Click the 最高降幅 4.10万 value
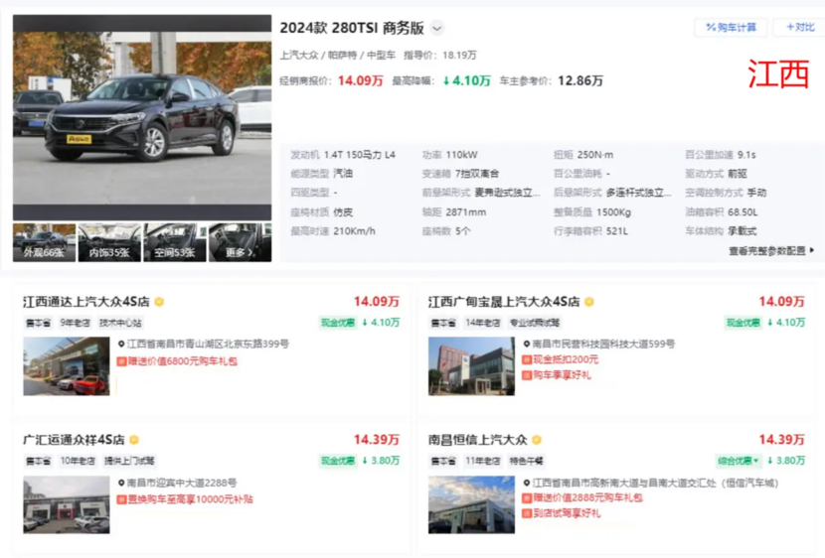Image resolution: width=825 pixels, height=558 pixels. click(x=466, y=80)
